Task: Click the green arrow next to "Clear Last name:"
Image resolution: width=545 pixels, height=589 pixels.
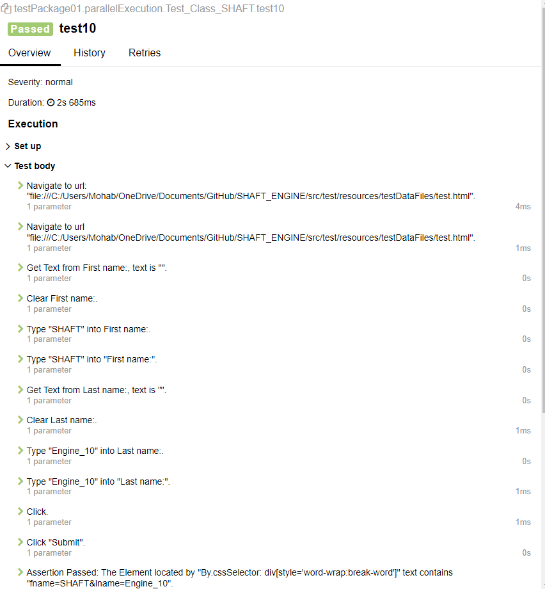Action: coord(20,419)
